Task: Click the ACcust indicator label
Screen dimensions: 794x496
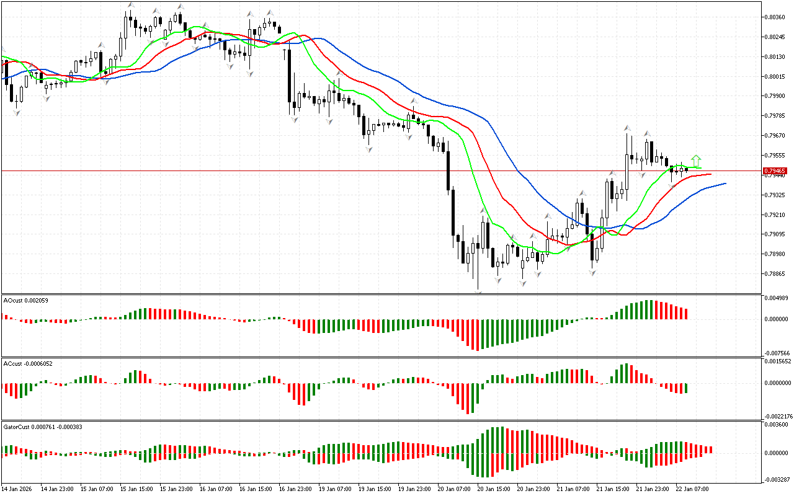Action: (28, 364)
